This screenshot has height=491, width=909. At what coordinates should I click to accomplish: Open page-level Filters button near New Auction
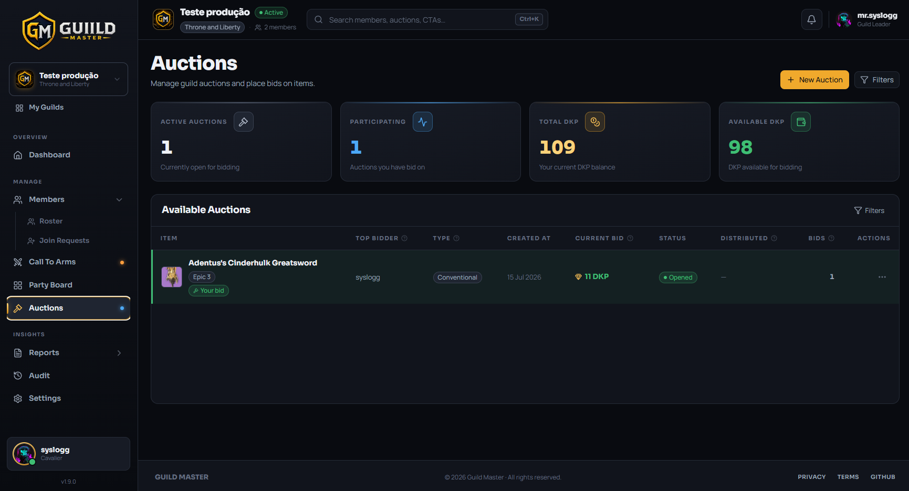pyautogui.click(x=877, y=80)
